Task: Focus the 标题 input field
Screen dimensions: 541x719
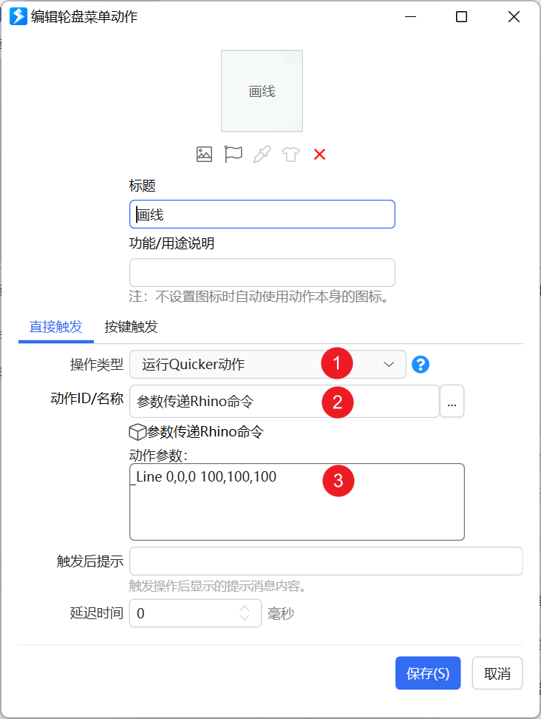Action: click(x=262, y=214)
